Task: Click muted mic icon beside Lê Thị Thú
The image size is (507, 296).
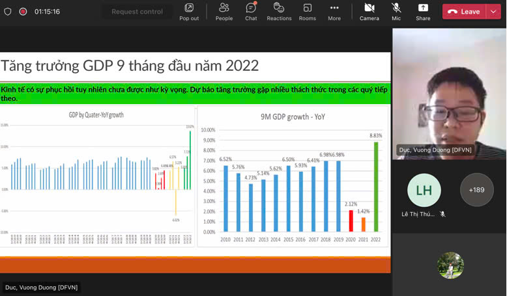Action: [442, 214]
